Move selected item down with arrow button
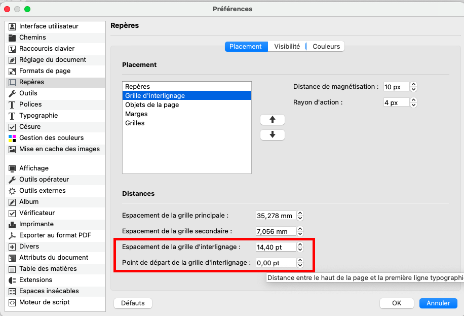The image size is (464, 316). (x=273, y=135)
